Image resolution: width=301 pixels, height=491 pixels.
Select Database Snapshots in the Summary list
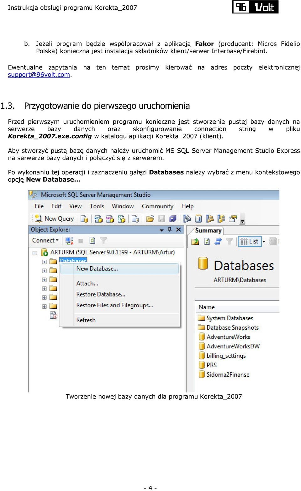pyautogui.click(x=228, y=327)
